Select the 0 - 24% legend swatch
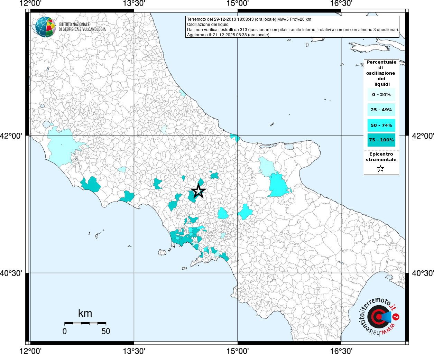Screen dimensions: 434x354 click(381, 95)
